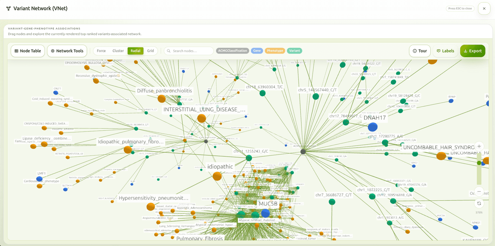Select the Grid layout option

tap(151, 51)
